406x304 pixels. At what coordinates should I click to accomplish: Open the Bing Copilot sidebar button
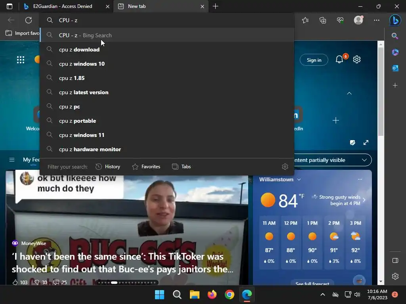pos(395,20)
